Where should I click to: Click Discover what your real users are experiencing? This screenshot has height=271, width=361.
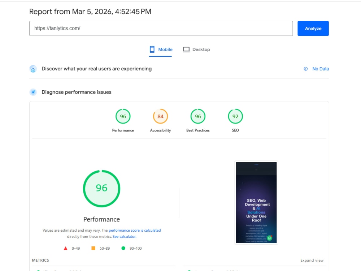point(96,69)
